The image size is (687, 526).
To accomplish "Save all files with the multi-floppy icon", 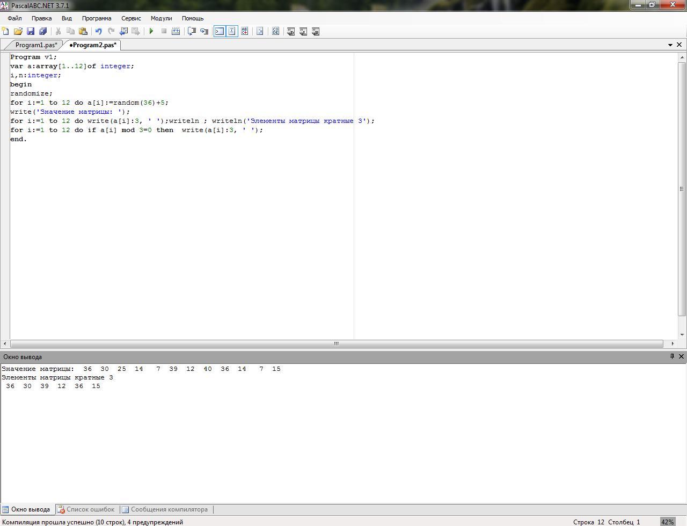I will point(43,31).
